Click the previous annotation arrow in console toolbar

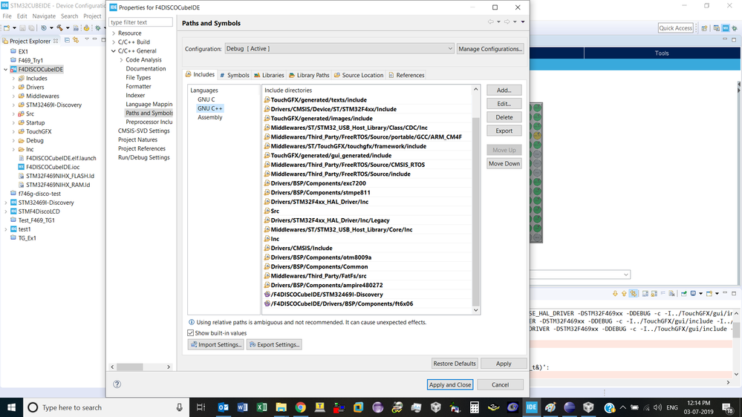point(624,294)
